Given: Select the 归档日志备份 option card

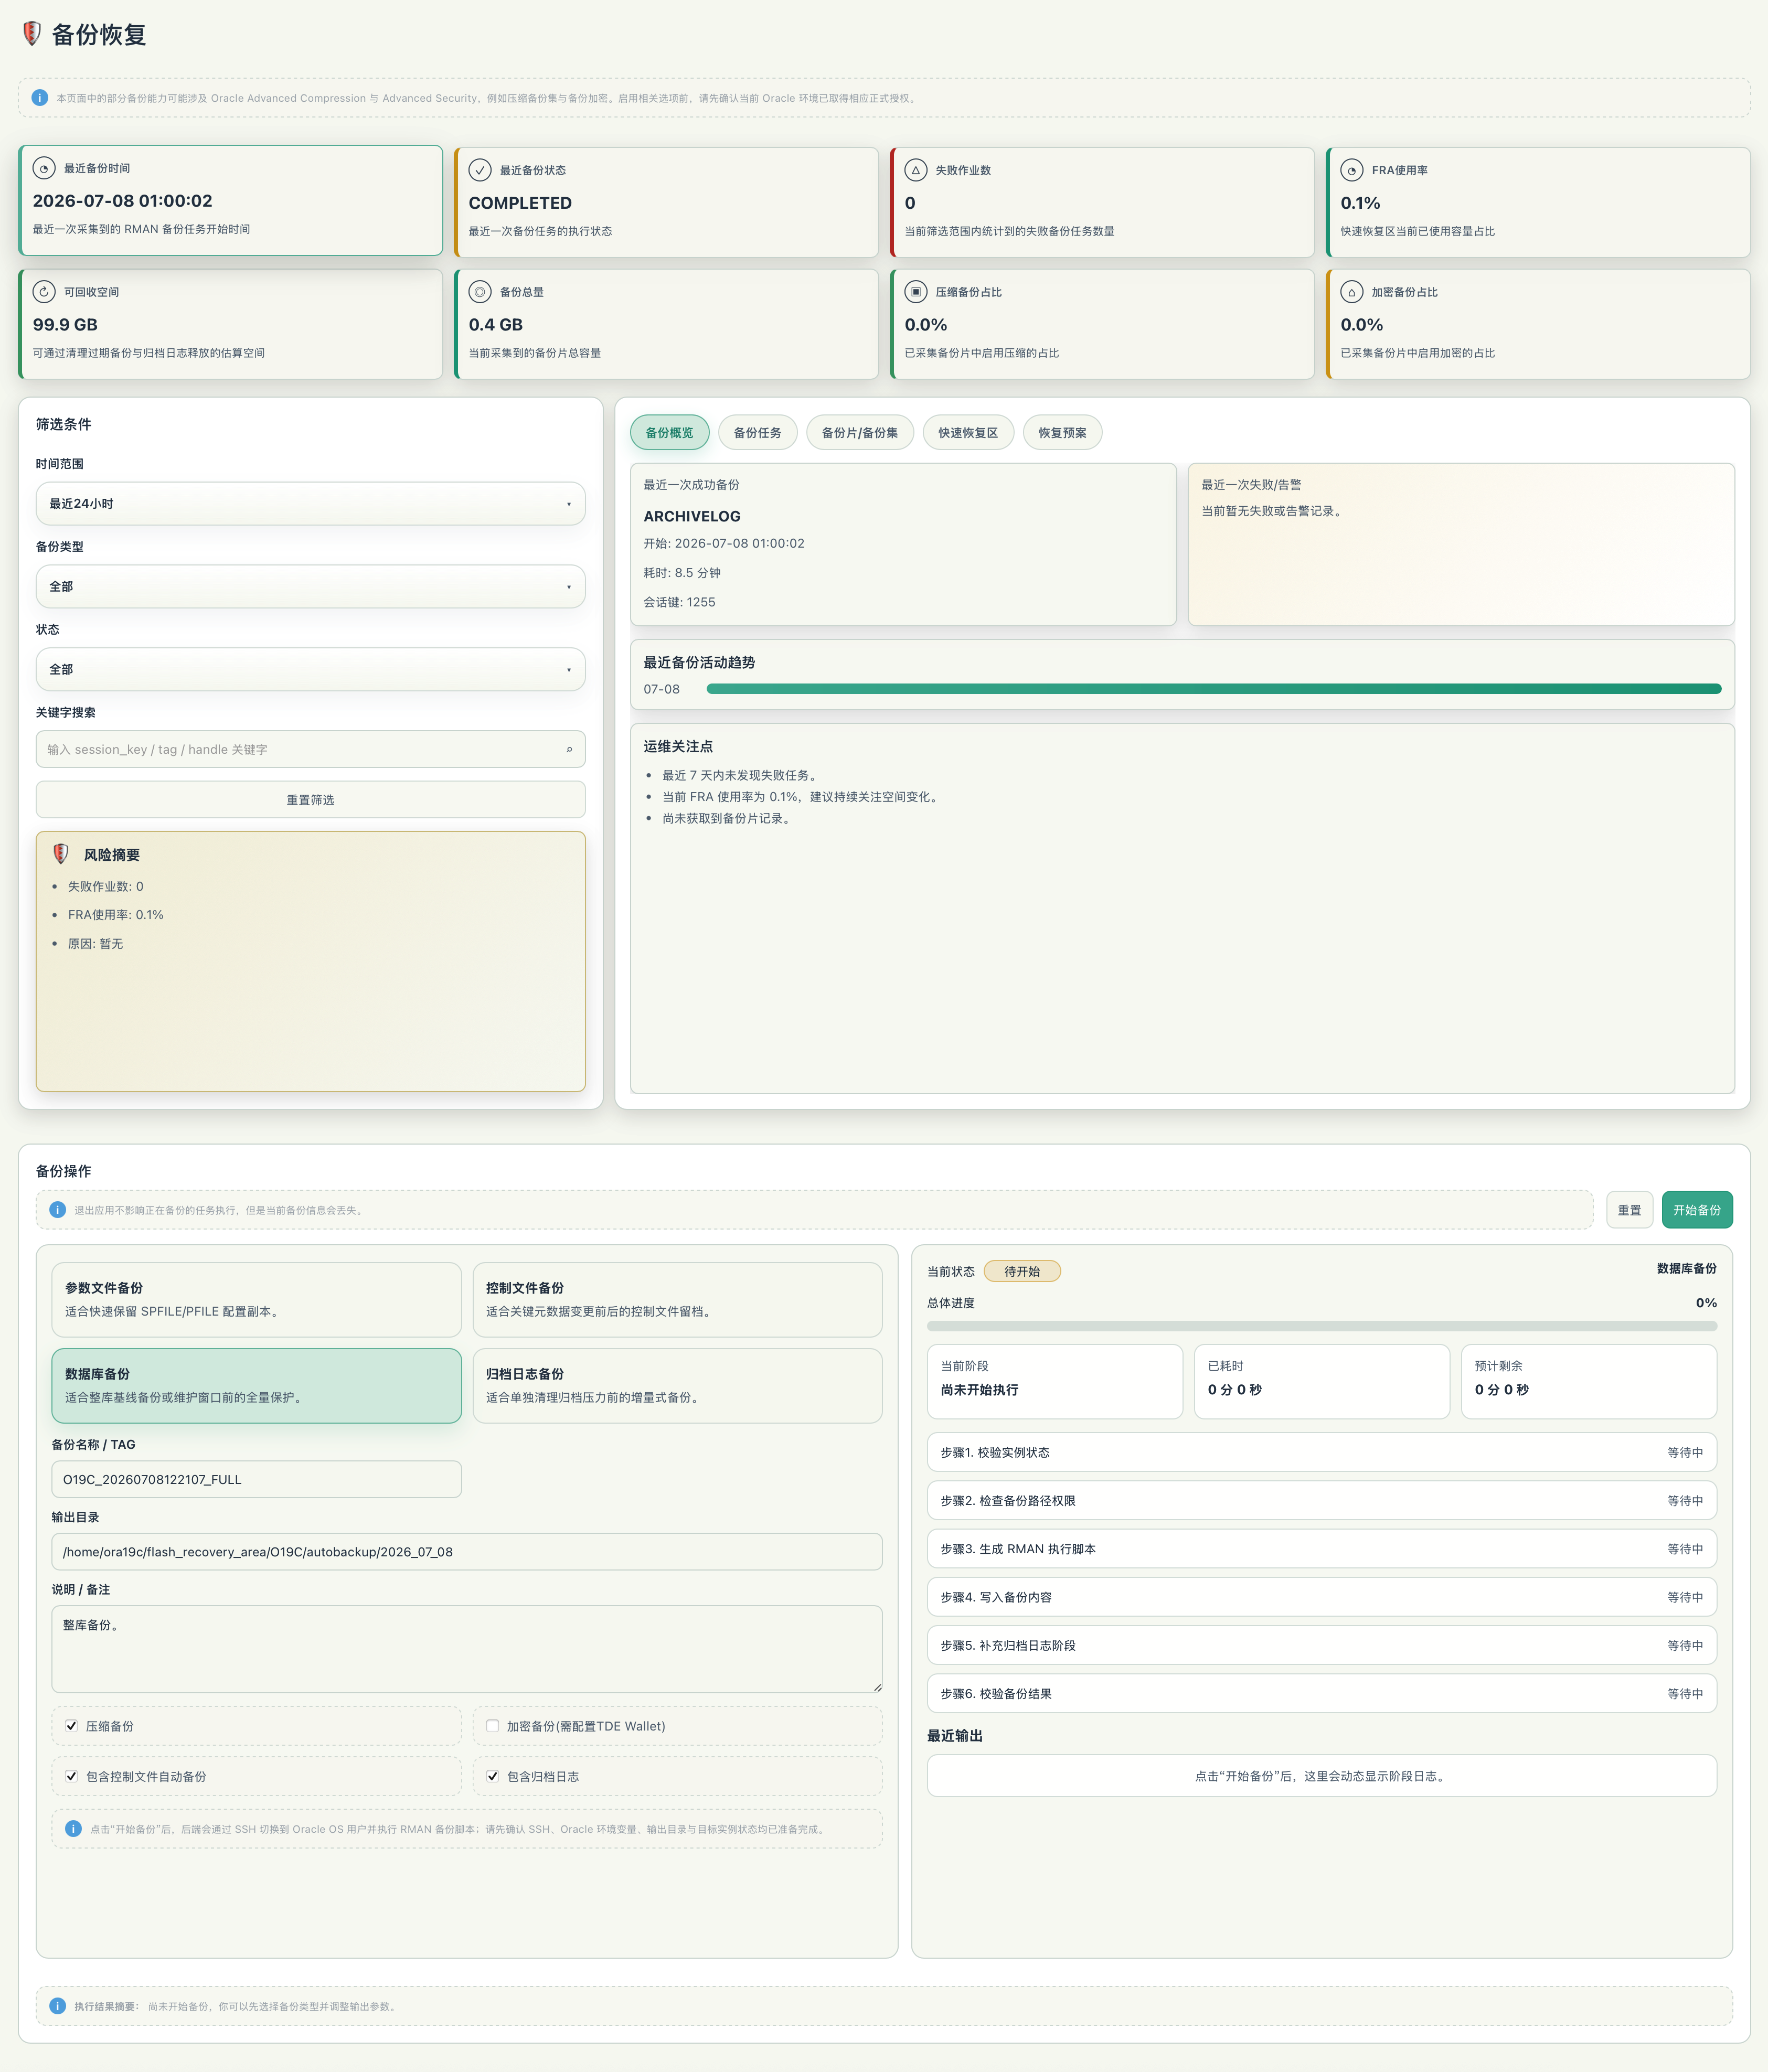Looking at the screenshot, I should 677,1385.
